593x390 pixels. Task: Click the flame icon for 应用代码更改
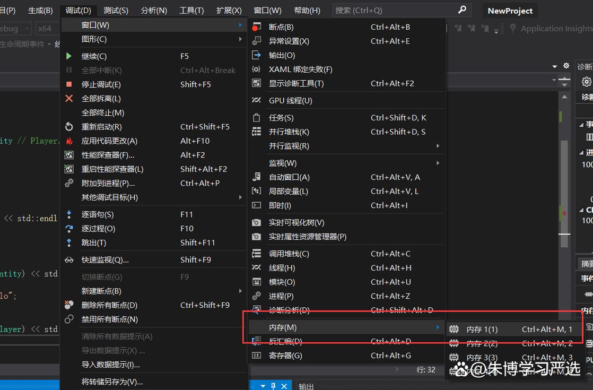[x=69, y=141]
